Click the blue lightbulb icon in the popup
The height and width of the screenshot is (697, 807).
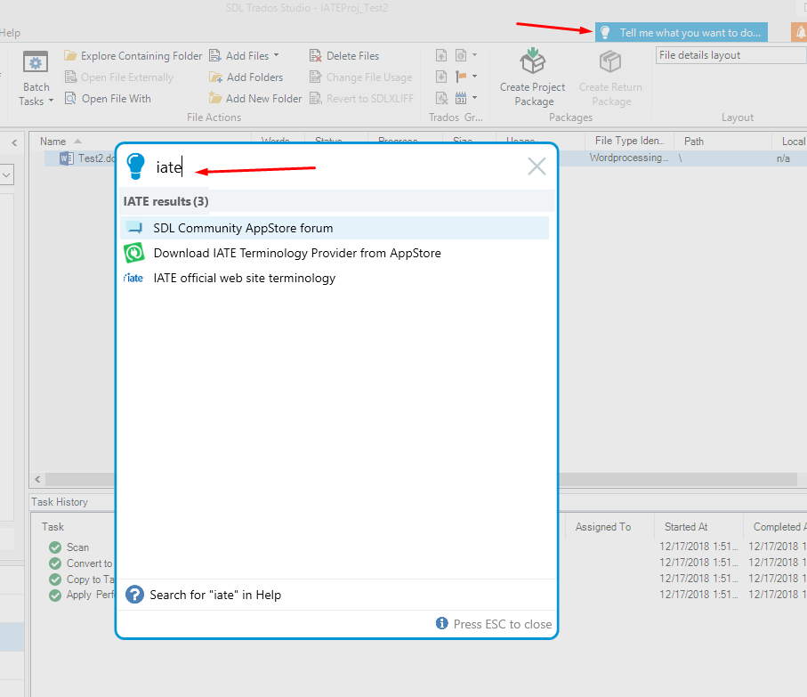(136, 166)
